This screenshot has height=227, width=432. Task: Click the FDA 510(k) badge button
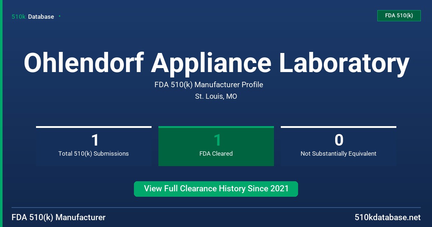point(399,15)
